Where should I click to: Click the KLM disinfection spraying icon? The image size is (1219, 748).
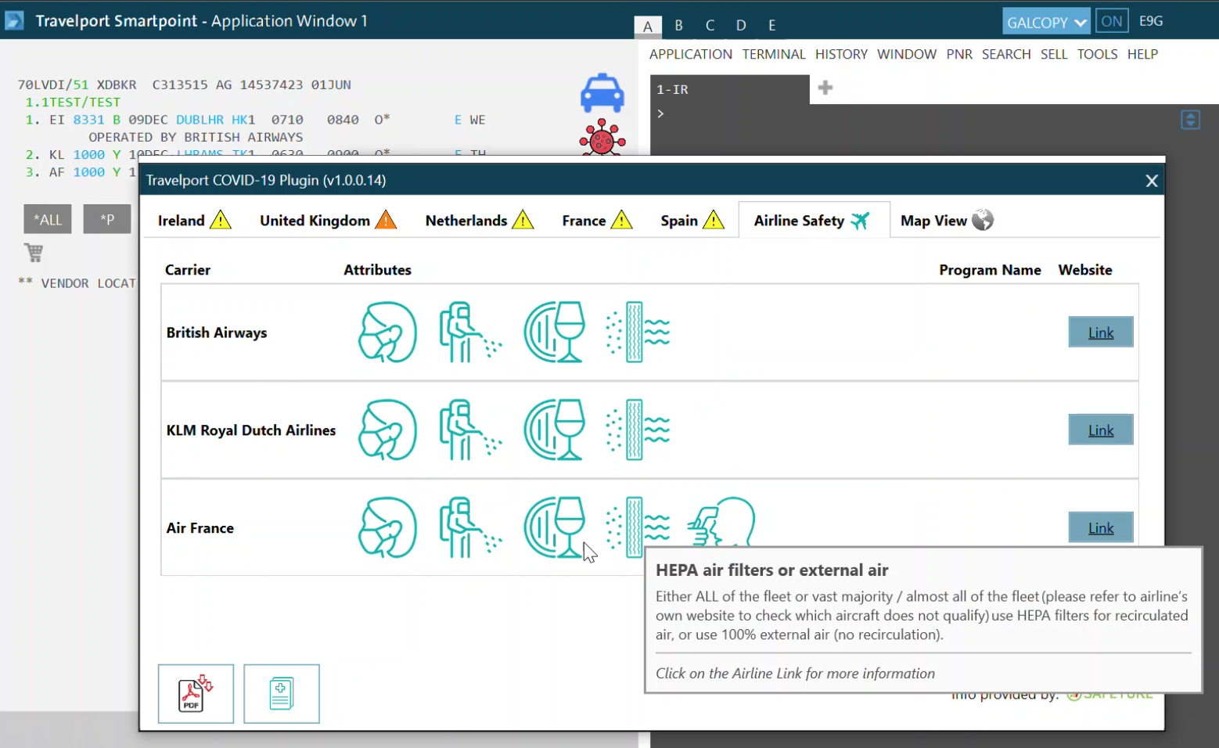pyautogui.click(x=470, y=430)
